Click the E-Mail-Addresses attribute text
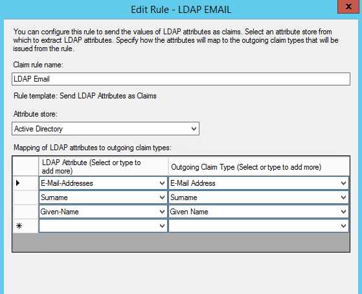 click(67, 183)
